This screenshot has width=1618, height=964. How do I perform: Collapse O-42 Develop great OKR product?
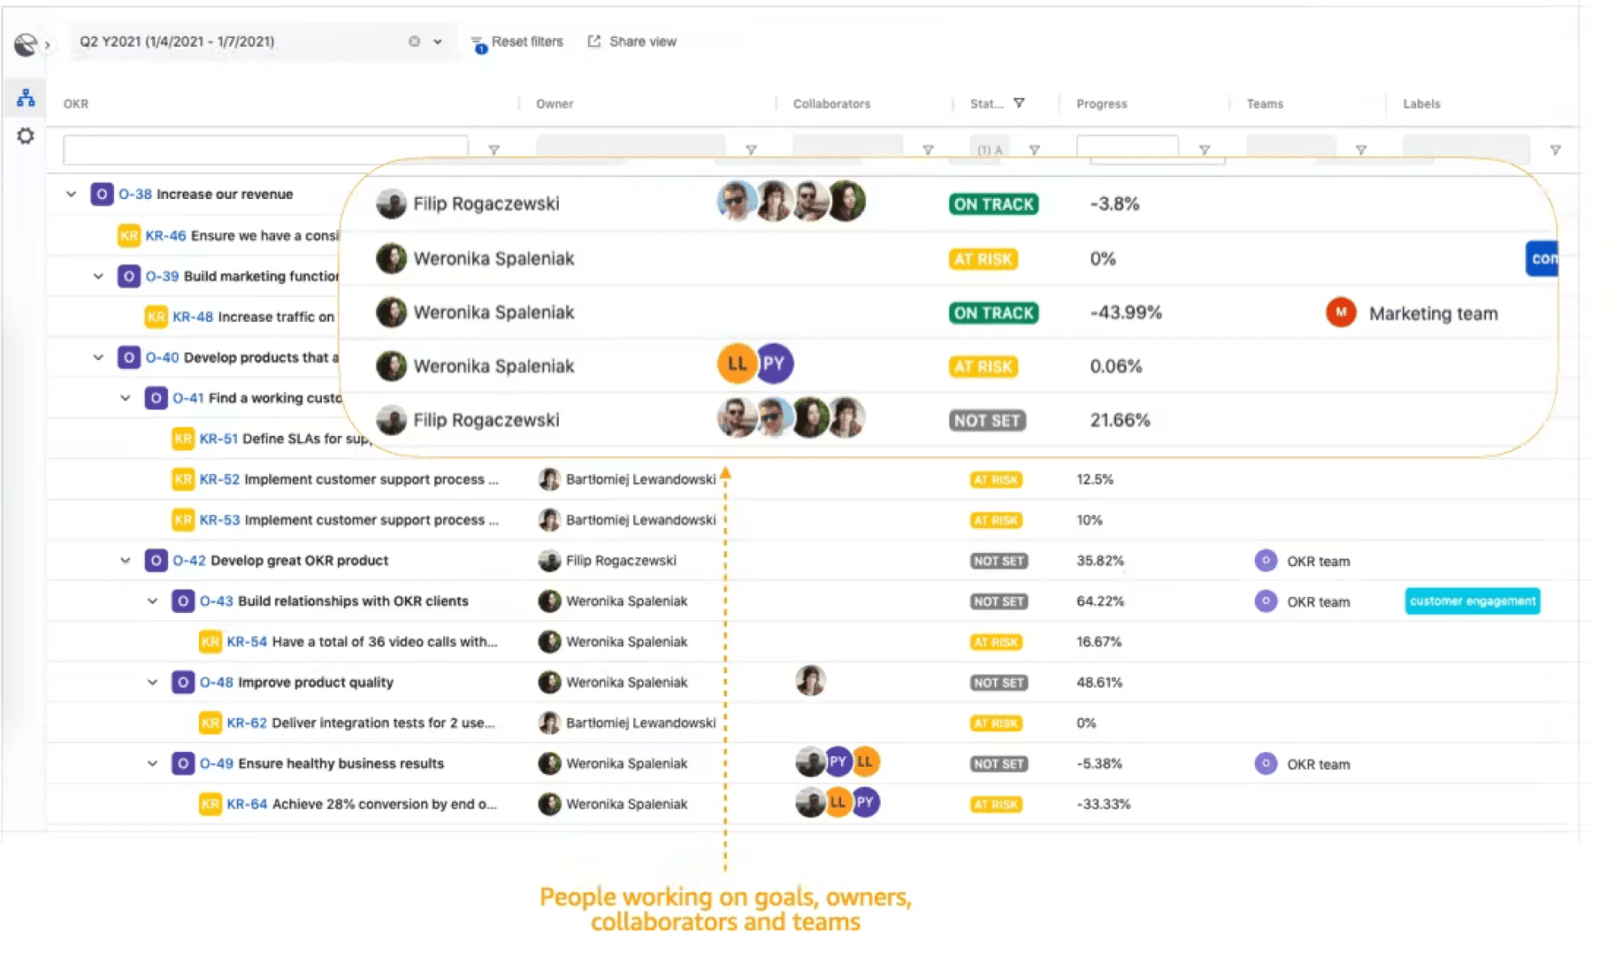125,560
